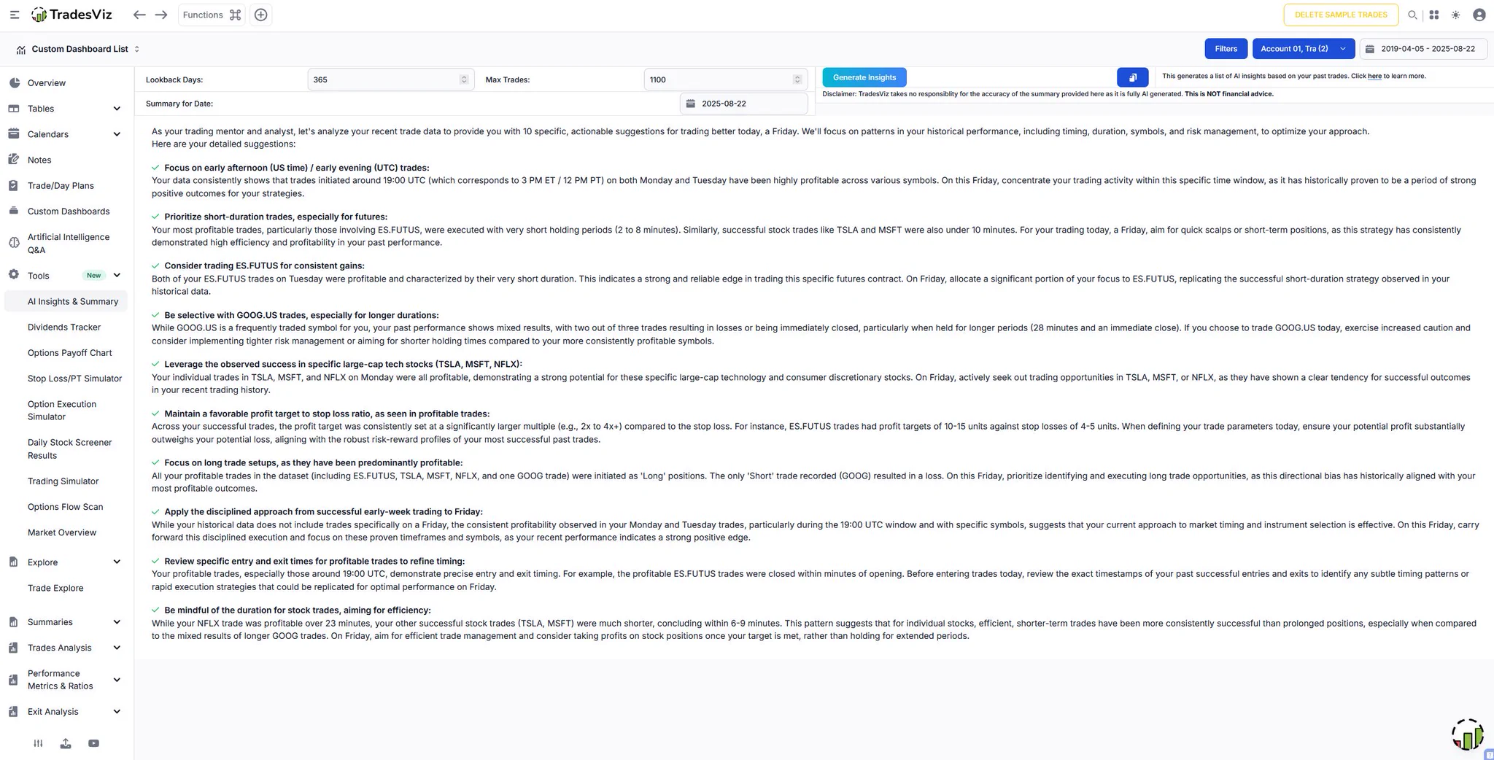Image resolution: width=1494 pixels, height=760 pixels.
Task: Click the TradesViz logo
Action: [x=71, y=15]
